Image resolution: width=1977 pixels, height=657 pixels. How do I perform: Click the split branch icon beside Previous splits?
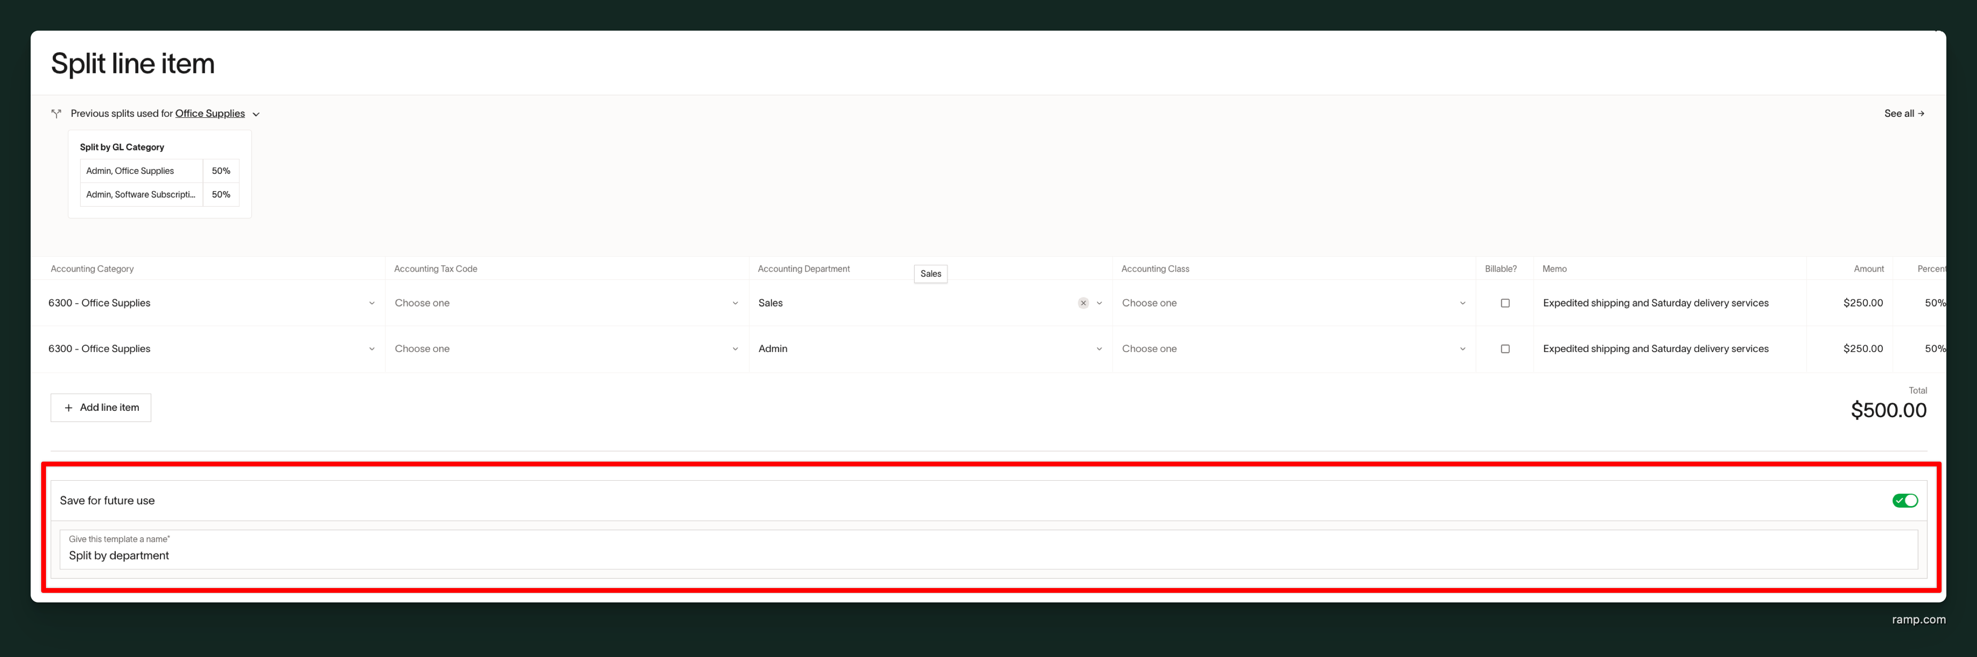click(56, 113)
